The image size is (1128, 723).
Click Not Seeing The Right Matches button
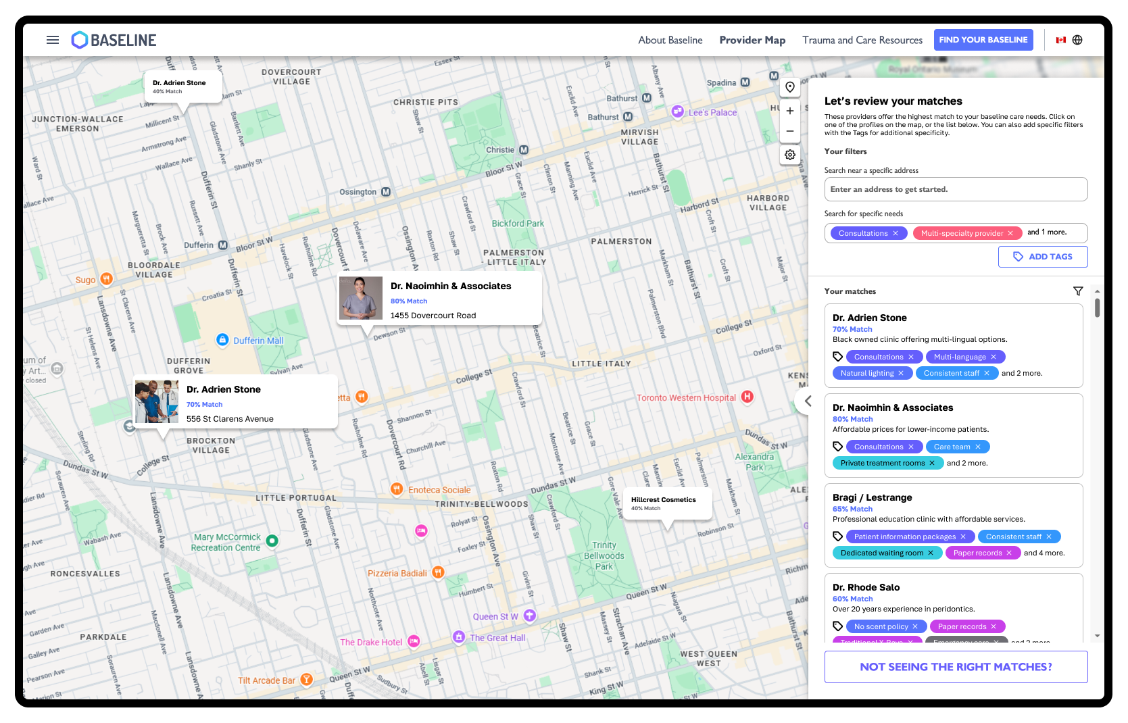956,667
